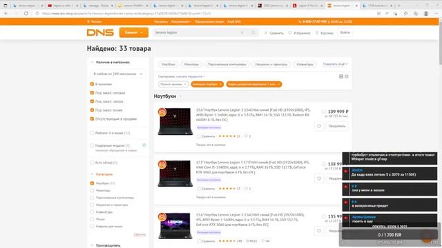Uncheck Под заказ: позже checkbox
Screen dimensions: 442x248
click(92, 110)
